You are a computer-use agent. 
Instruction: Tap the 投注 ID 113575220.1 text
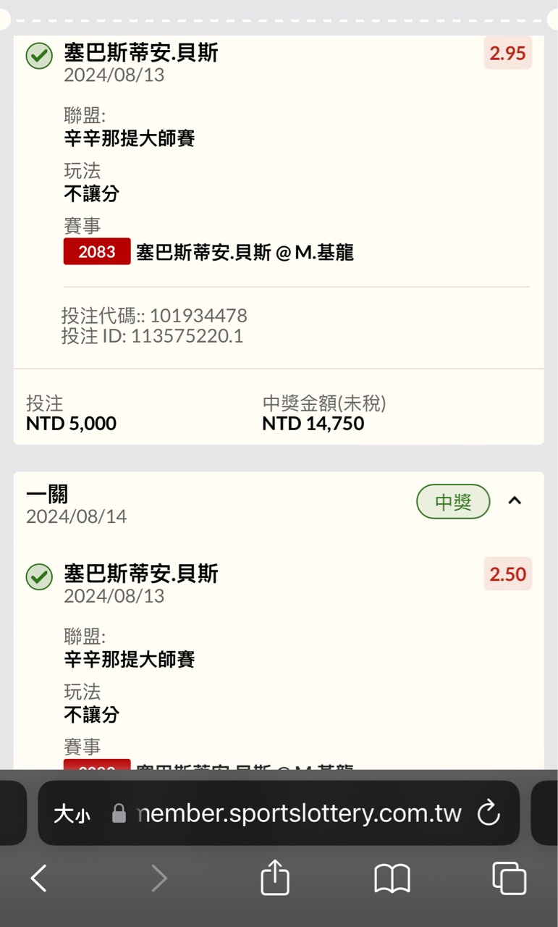click(x=152, y=336)
